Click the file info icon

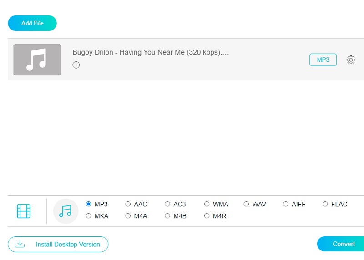tap(76, 65)
